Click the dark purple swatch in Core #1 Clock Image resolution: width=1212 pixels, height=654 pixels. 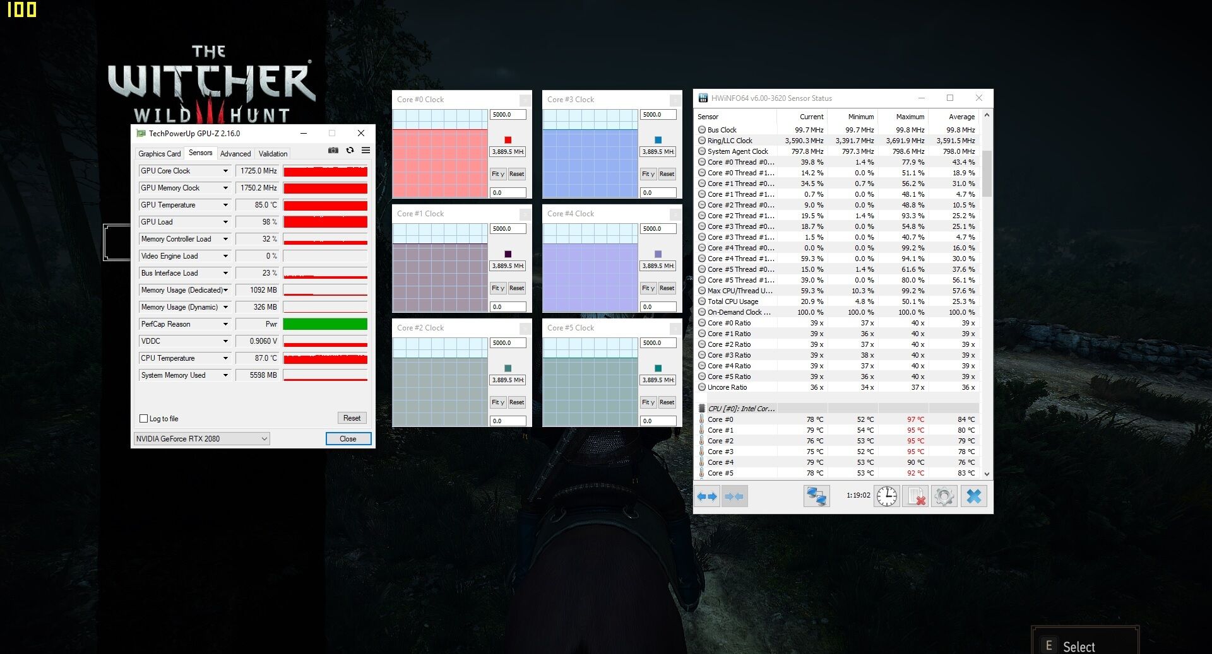[x=508, y=254]
